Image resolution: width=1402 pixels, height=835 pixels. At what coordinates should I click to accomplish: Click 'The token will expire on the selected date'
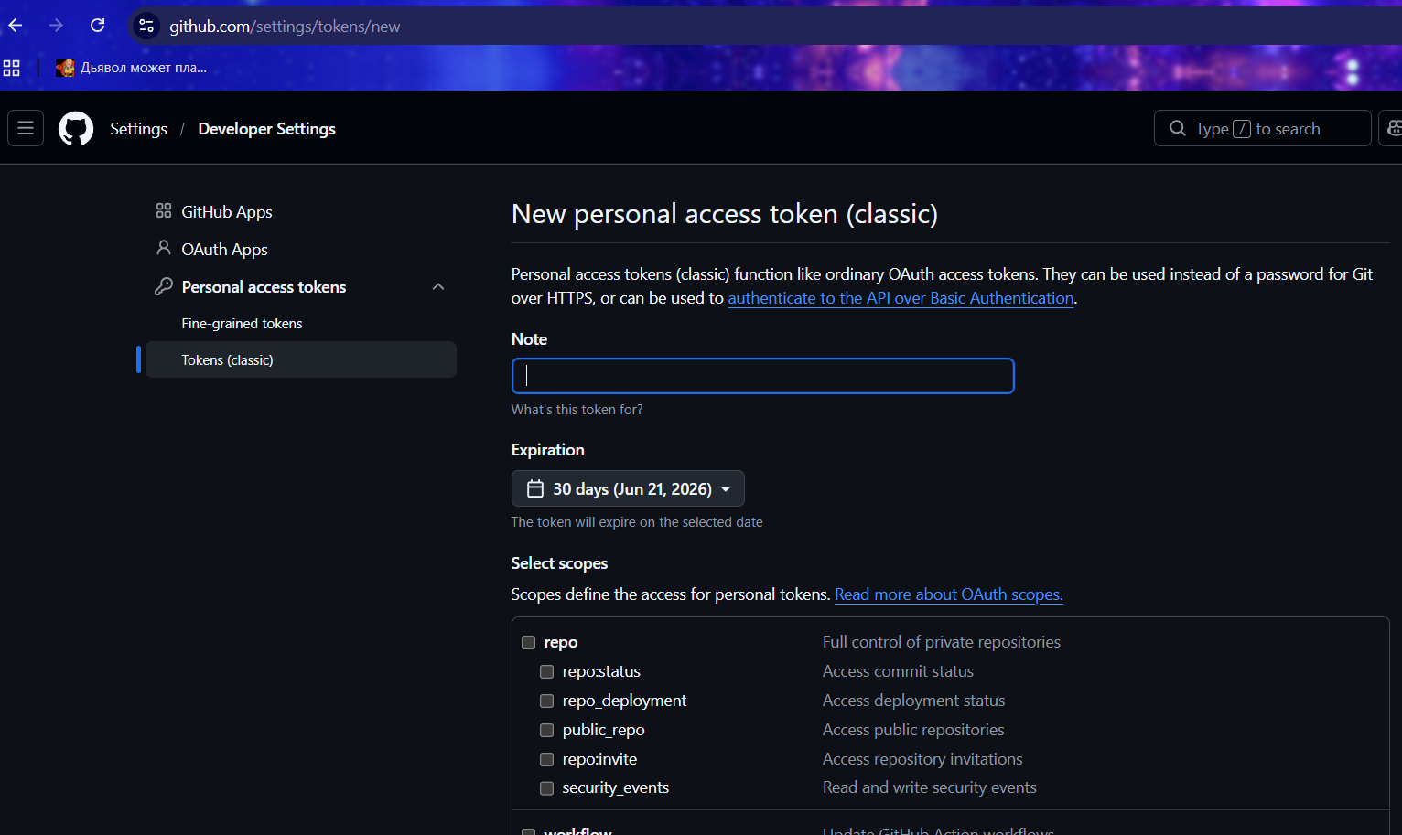click(x=637, y=522)
